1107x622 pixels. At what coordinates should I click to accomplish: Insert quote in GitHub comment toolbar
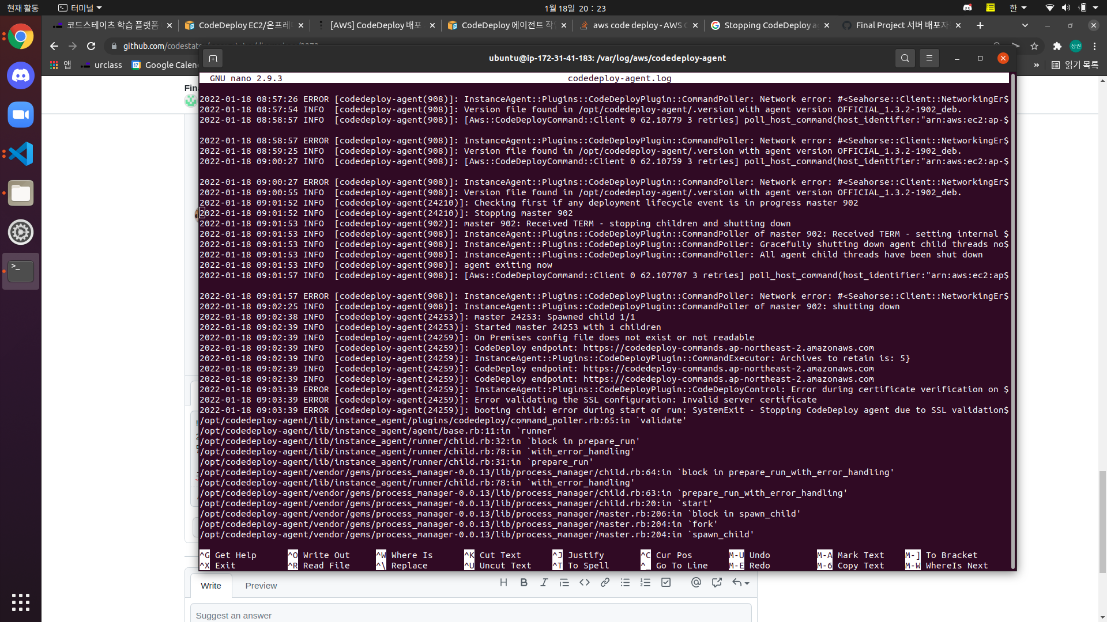(564, 583)
